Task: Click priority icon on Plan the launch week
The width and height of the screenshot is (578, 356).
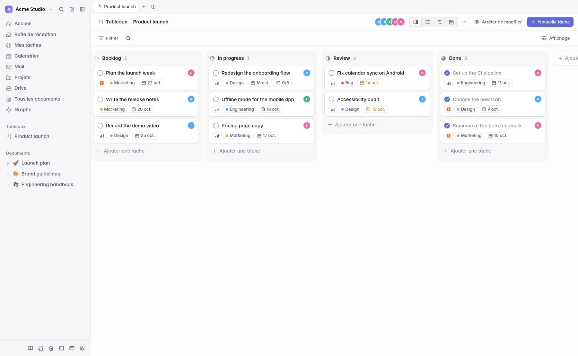Action: click(x=102, y=83)
